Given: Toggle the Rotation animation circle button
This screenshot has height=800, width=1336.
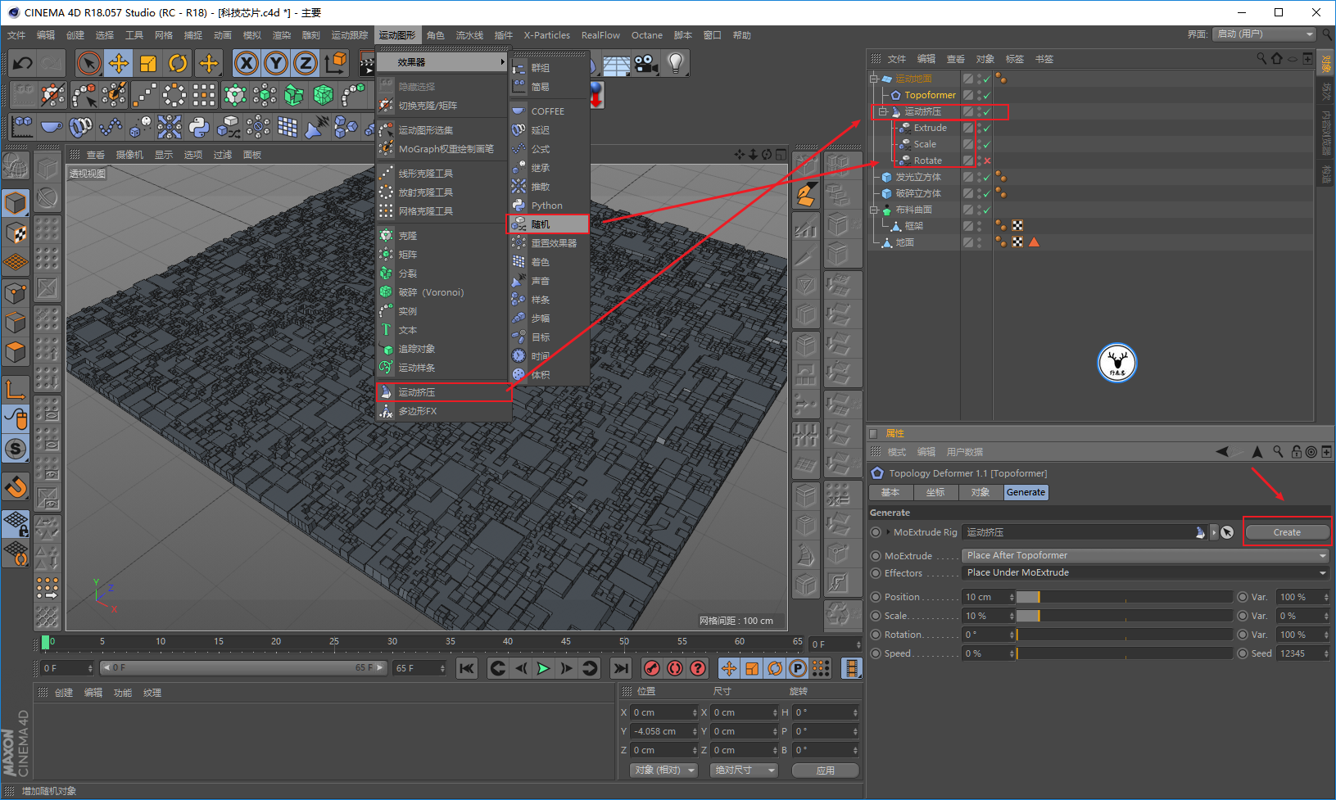Looking at the screenshot, I should 876,635.
